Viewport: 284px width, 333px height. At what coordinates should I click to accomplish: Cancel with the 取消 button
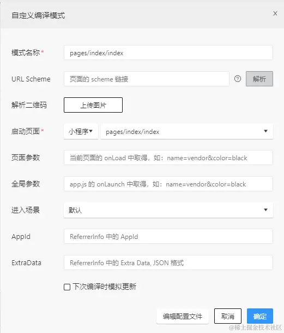pos(228,316)
